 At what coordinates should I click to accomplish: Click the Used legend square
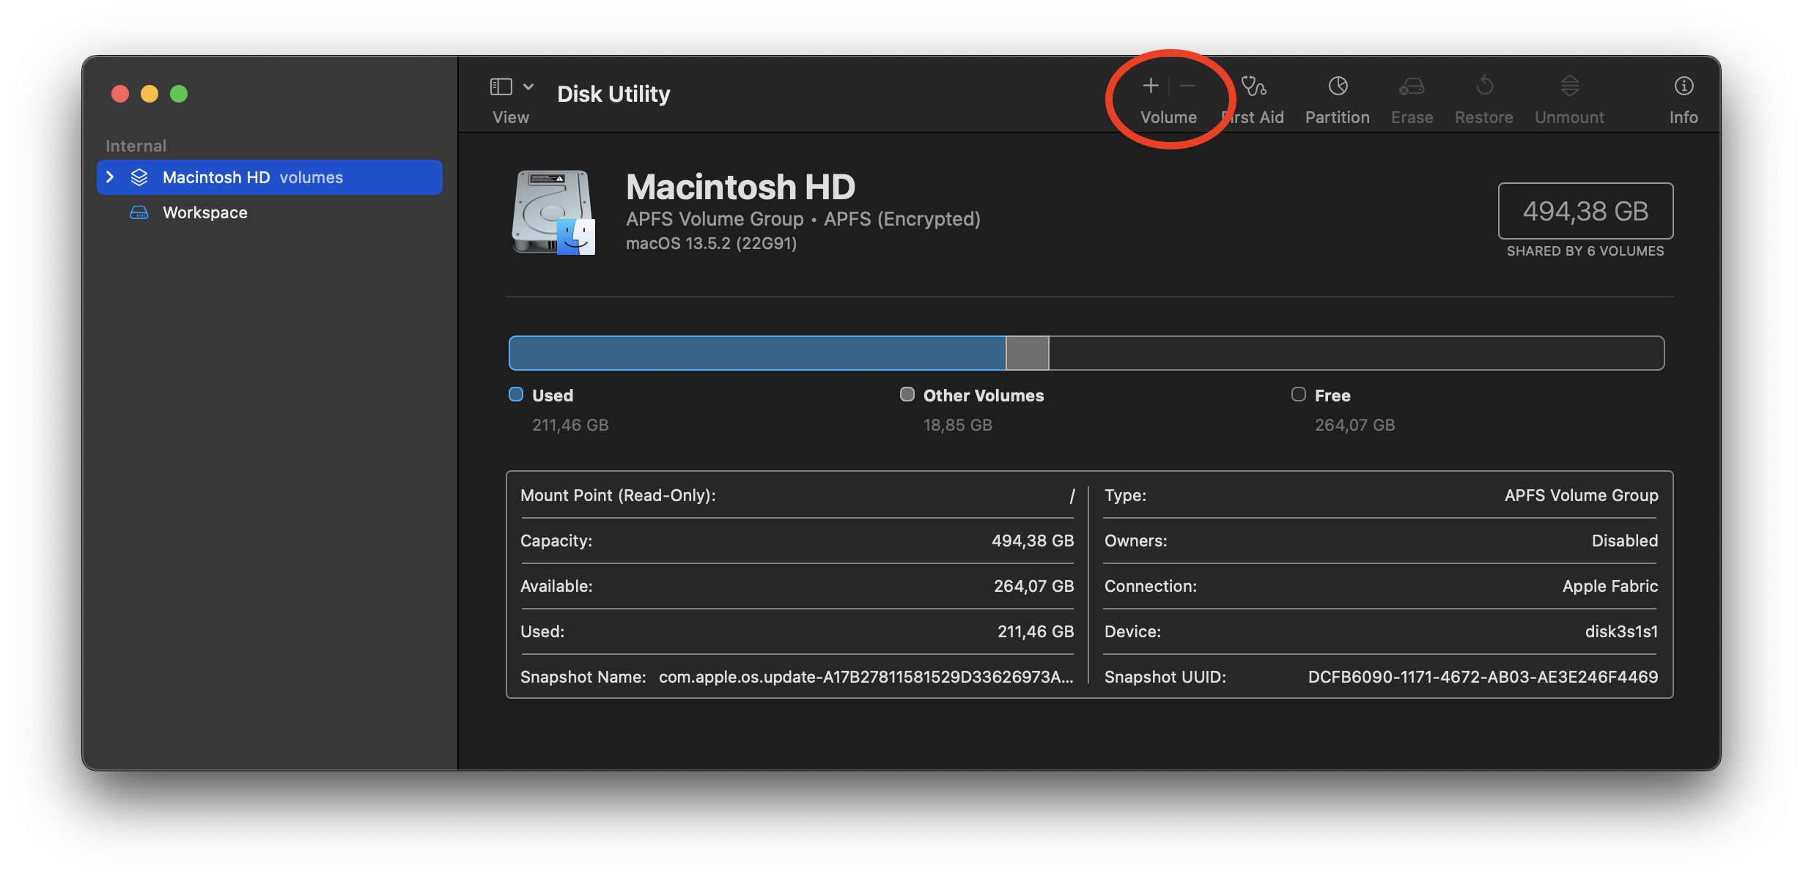pyautogui.click(x=516, y=395)
